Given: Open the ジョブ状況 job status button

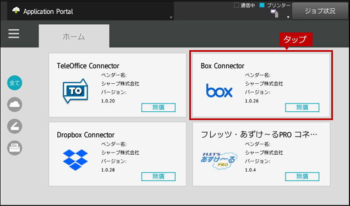Looking at the screenshot, I should 320,11.
